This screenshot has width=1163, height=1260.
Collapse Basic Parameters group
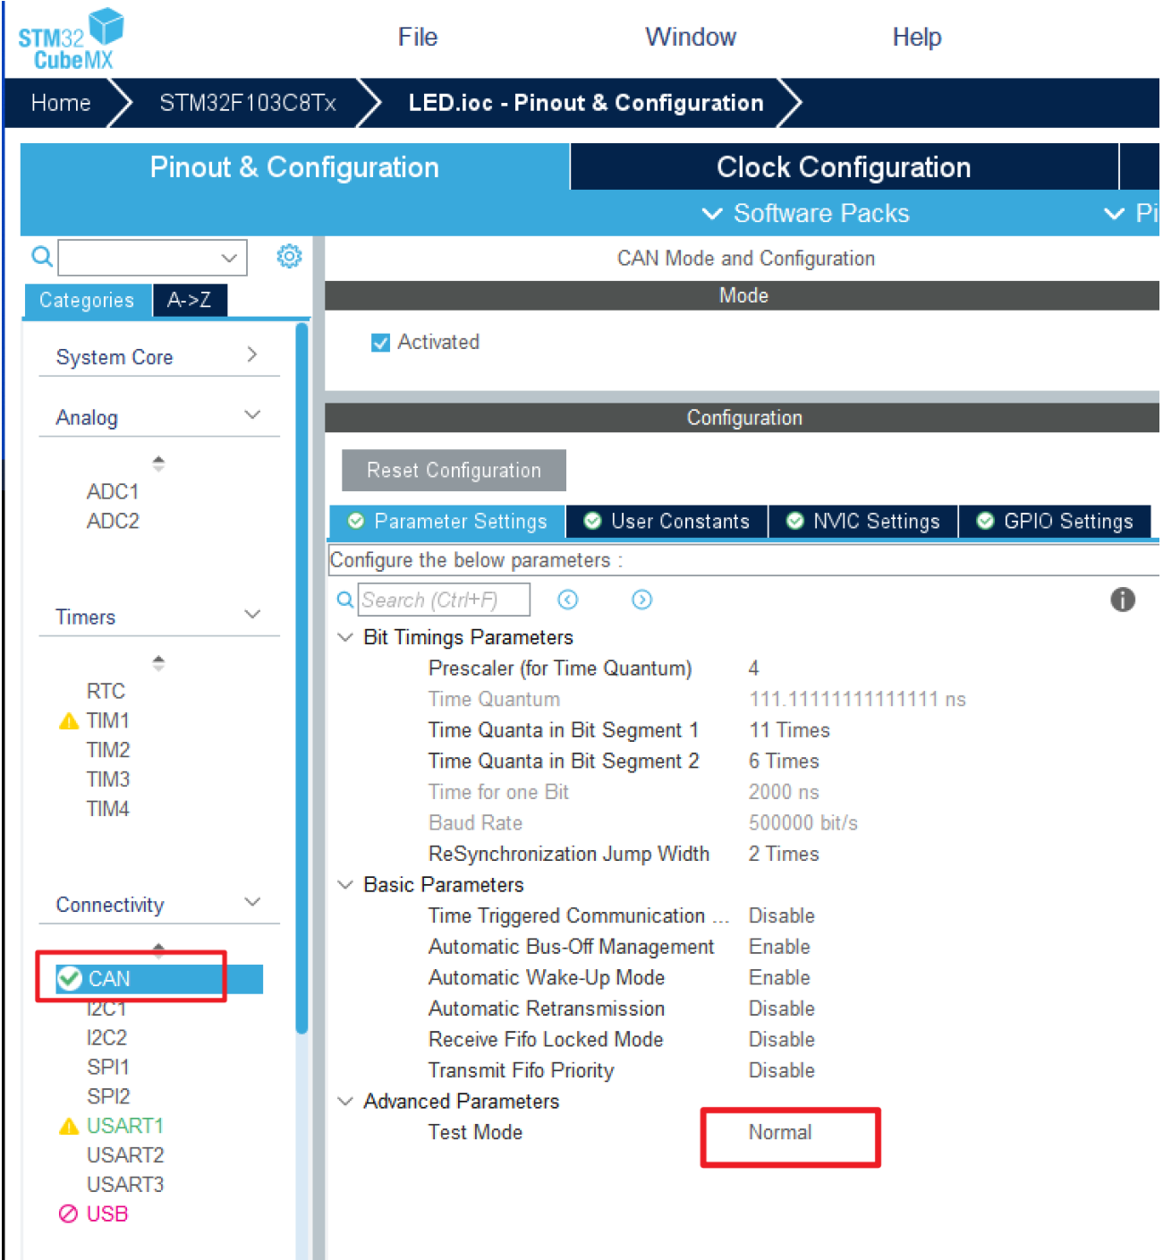(345, 885)
